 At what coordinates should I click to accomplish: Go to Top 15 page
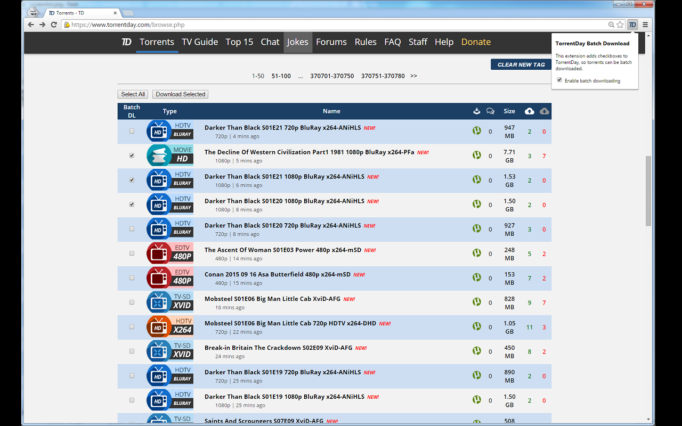point(239,42)
